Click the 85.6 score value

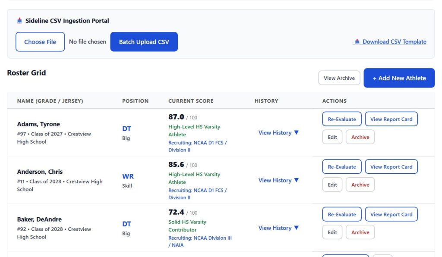click(x=176, y=164)
